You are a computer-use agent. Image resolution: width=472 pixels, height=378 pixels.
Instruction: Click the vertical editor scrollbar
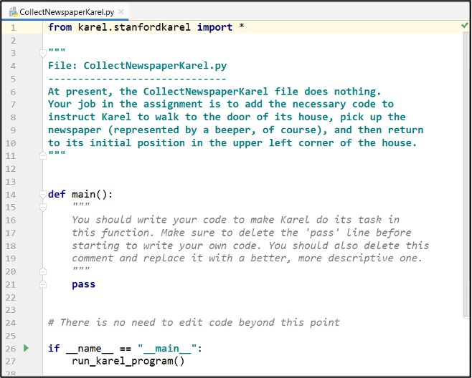467,179
